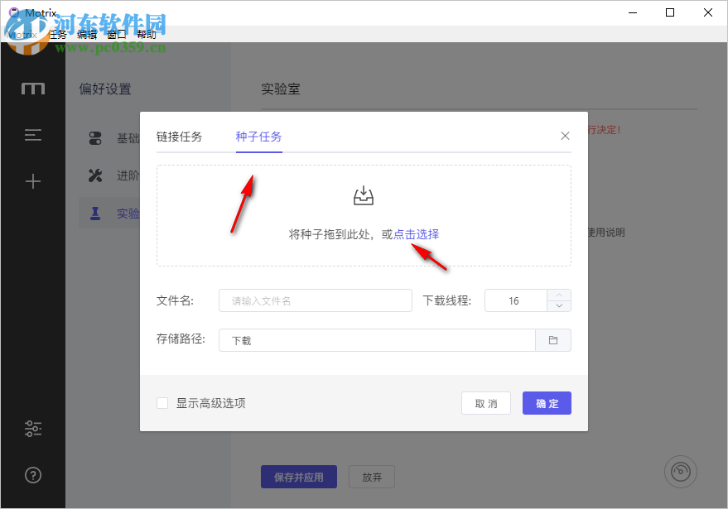Click the 偏好设置 heading
728x509 pixels.
point(105,89)
